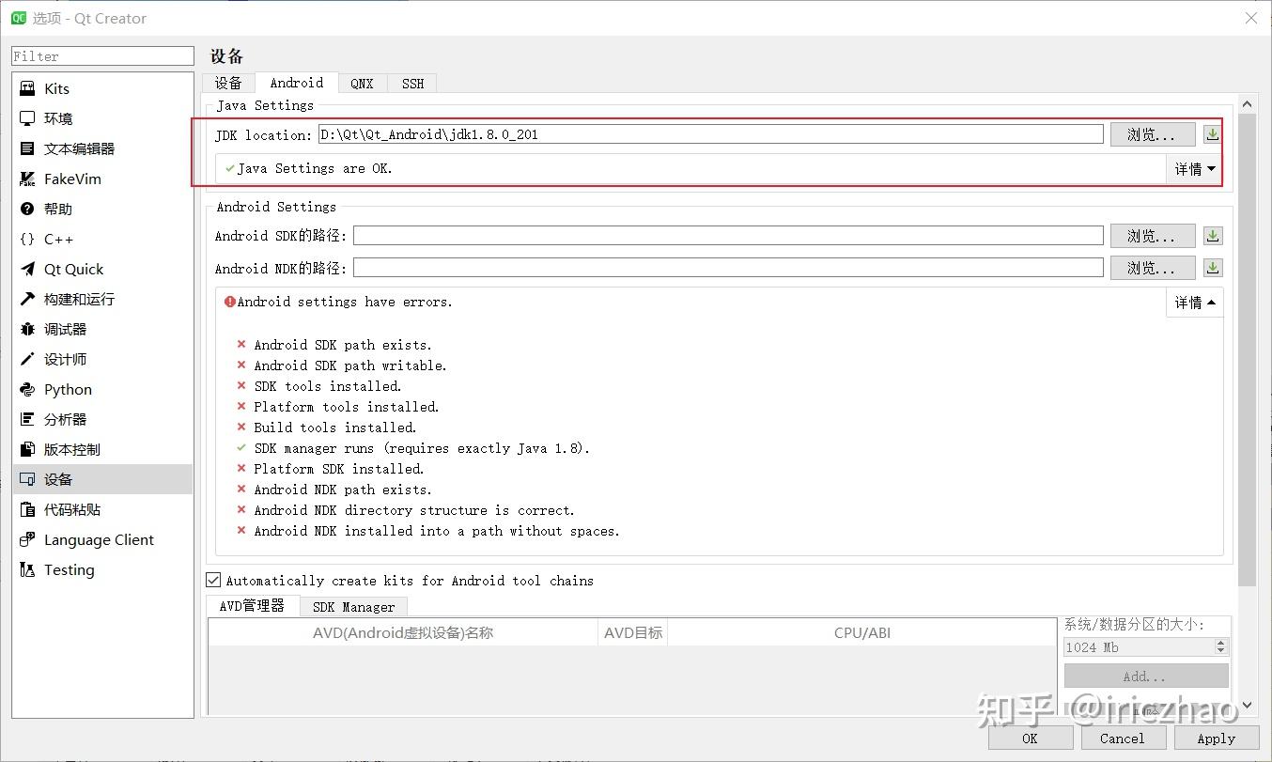
Task: Open the 文本编辑器 section icon
Action: coord(27,148)
